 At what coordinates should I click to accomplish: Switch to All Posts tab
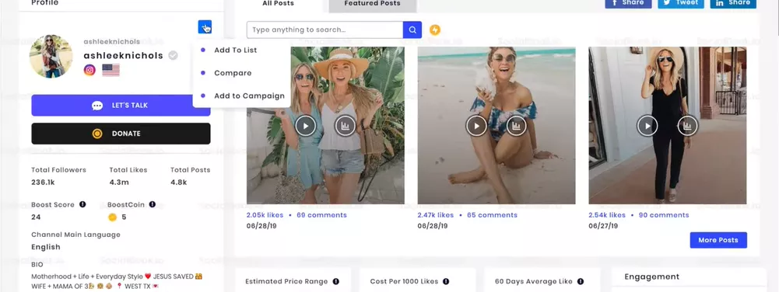pos(279,4)
